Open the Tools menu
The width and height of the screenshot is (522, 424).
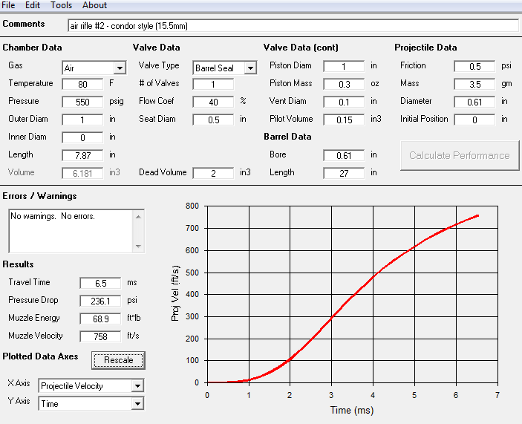click(62, 5)
